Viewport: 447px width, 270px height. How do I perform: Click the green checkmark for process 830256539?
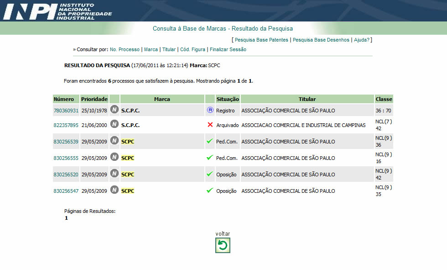tap(210, 141)
